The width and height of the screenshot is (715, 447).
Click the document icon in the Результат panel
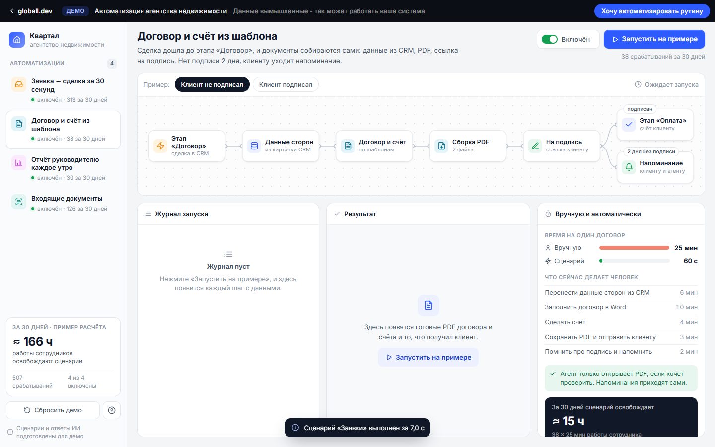tap(429, 305)
